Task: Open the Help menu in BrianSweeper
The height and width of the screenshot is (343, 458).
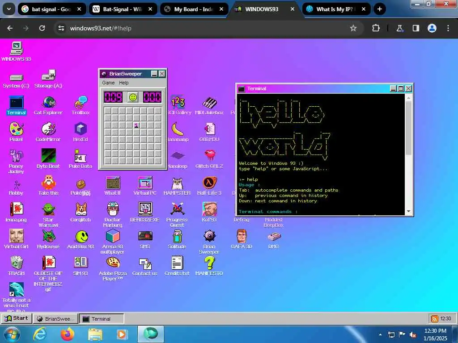Action: tap(123, 83)
